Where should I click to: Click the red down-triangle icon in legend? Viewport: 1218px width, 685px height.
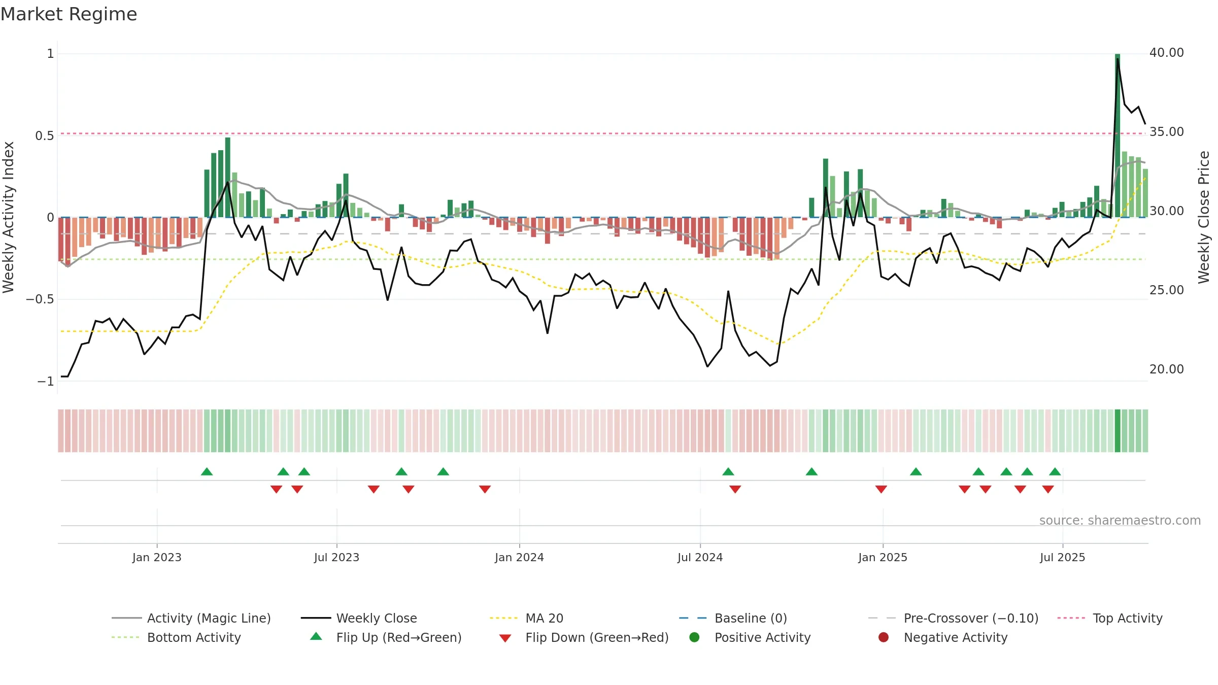click(x=505, y=638)
